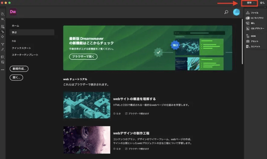Viewport: 267px width, 159px height.
Task: Open the teal isometric tutorial thumbnail
Action: (x=87, y=105)
